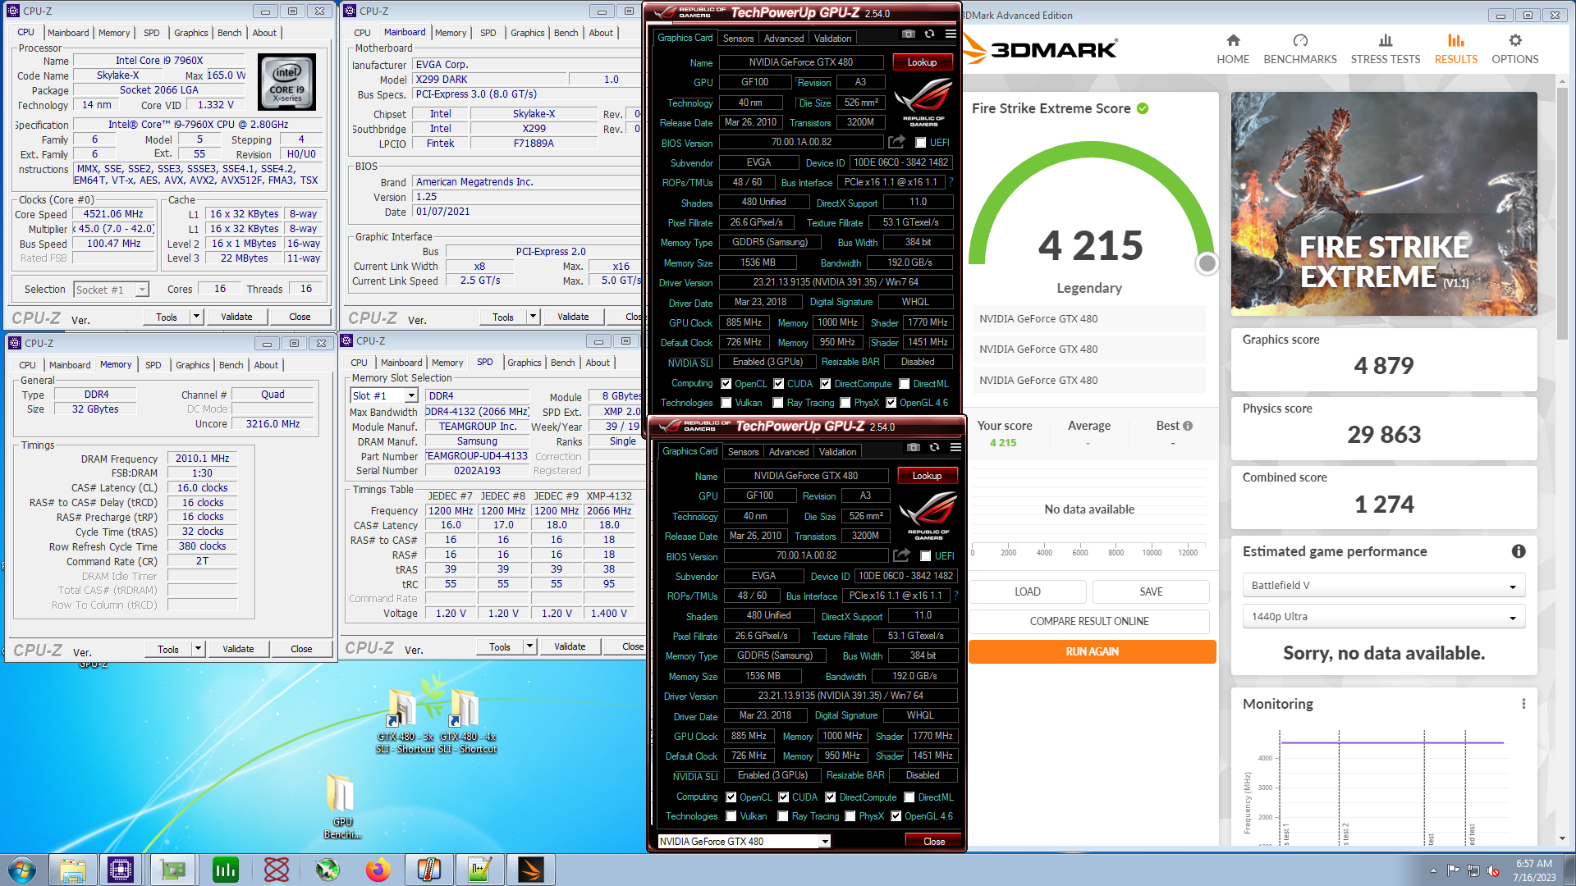Click info icon beside Estimated game performance
Viewport: 1576px width, 886px height.
(x=1519, y=551)
